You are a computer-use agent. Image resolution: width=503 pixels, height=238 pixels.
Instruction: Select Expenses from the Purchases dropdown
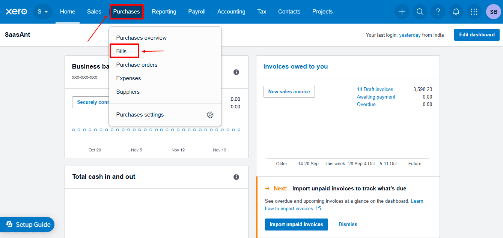(165, 78)
